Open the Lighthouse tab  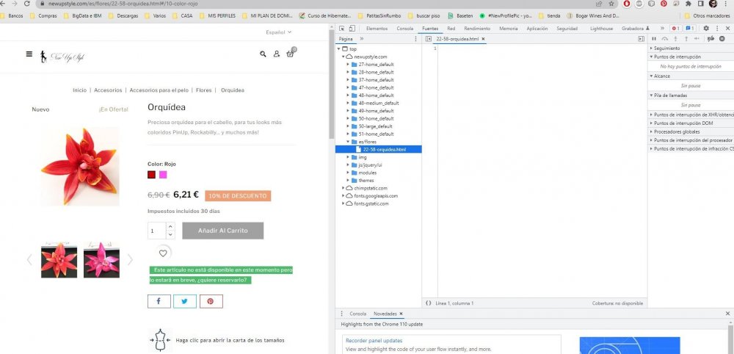(602, 29)
